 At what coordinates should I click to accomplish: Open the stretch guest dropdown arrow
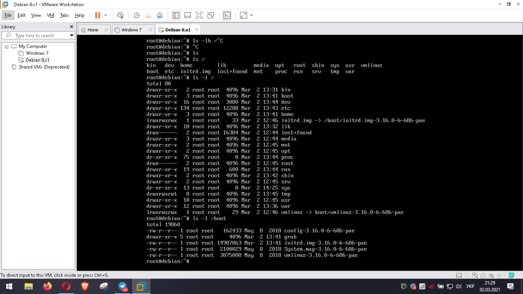(x=251, y=15)
